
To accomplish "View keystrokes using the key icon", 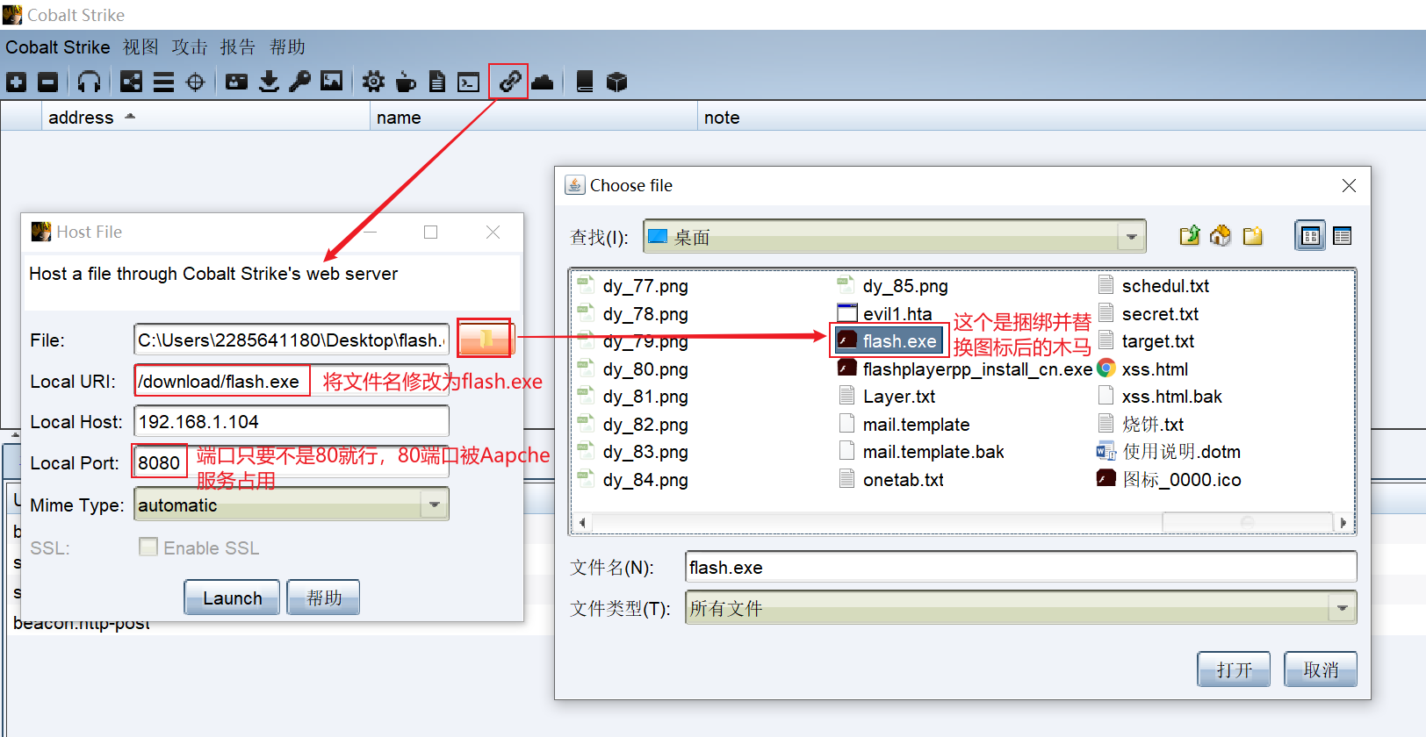I will [x=300, y=82].
